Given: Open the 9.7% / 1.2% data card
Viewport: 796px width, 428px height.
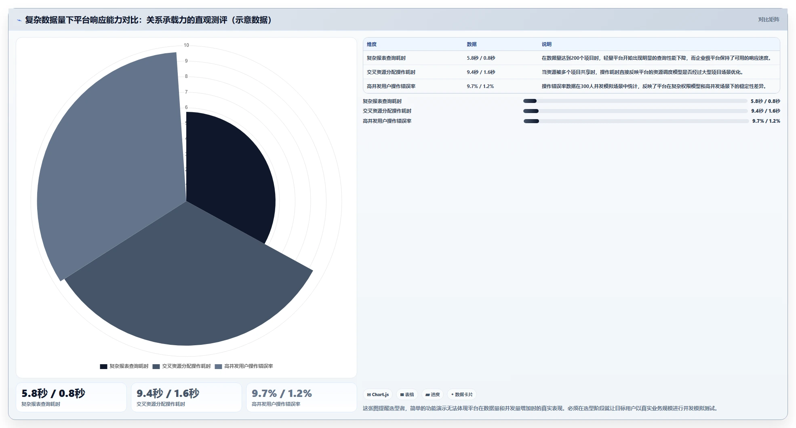Looking at the screenshot, I should pos(301,397).
